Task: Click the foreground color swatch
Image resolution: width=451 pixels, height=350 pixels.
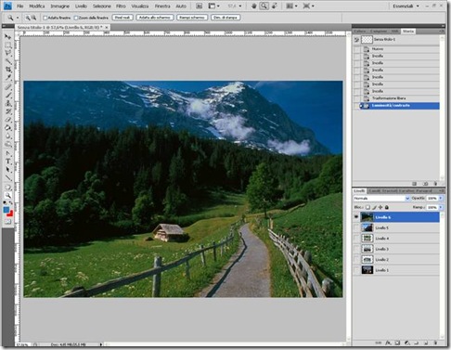Action: [6, 210]
